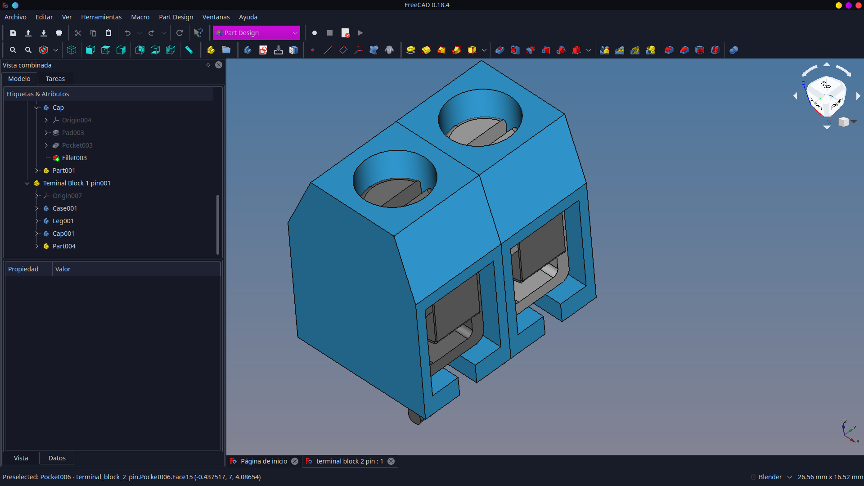Expand the Leg001 tree node

[x=36, y=221]
